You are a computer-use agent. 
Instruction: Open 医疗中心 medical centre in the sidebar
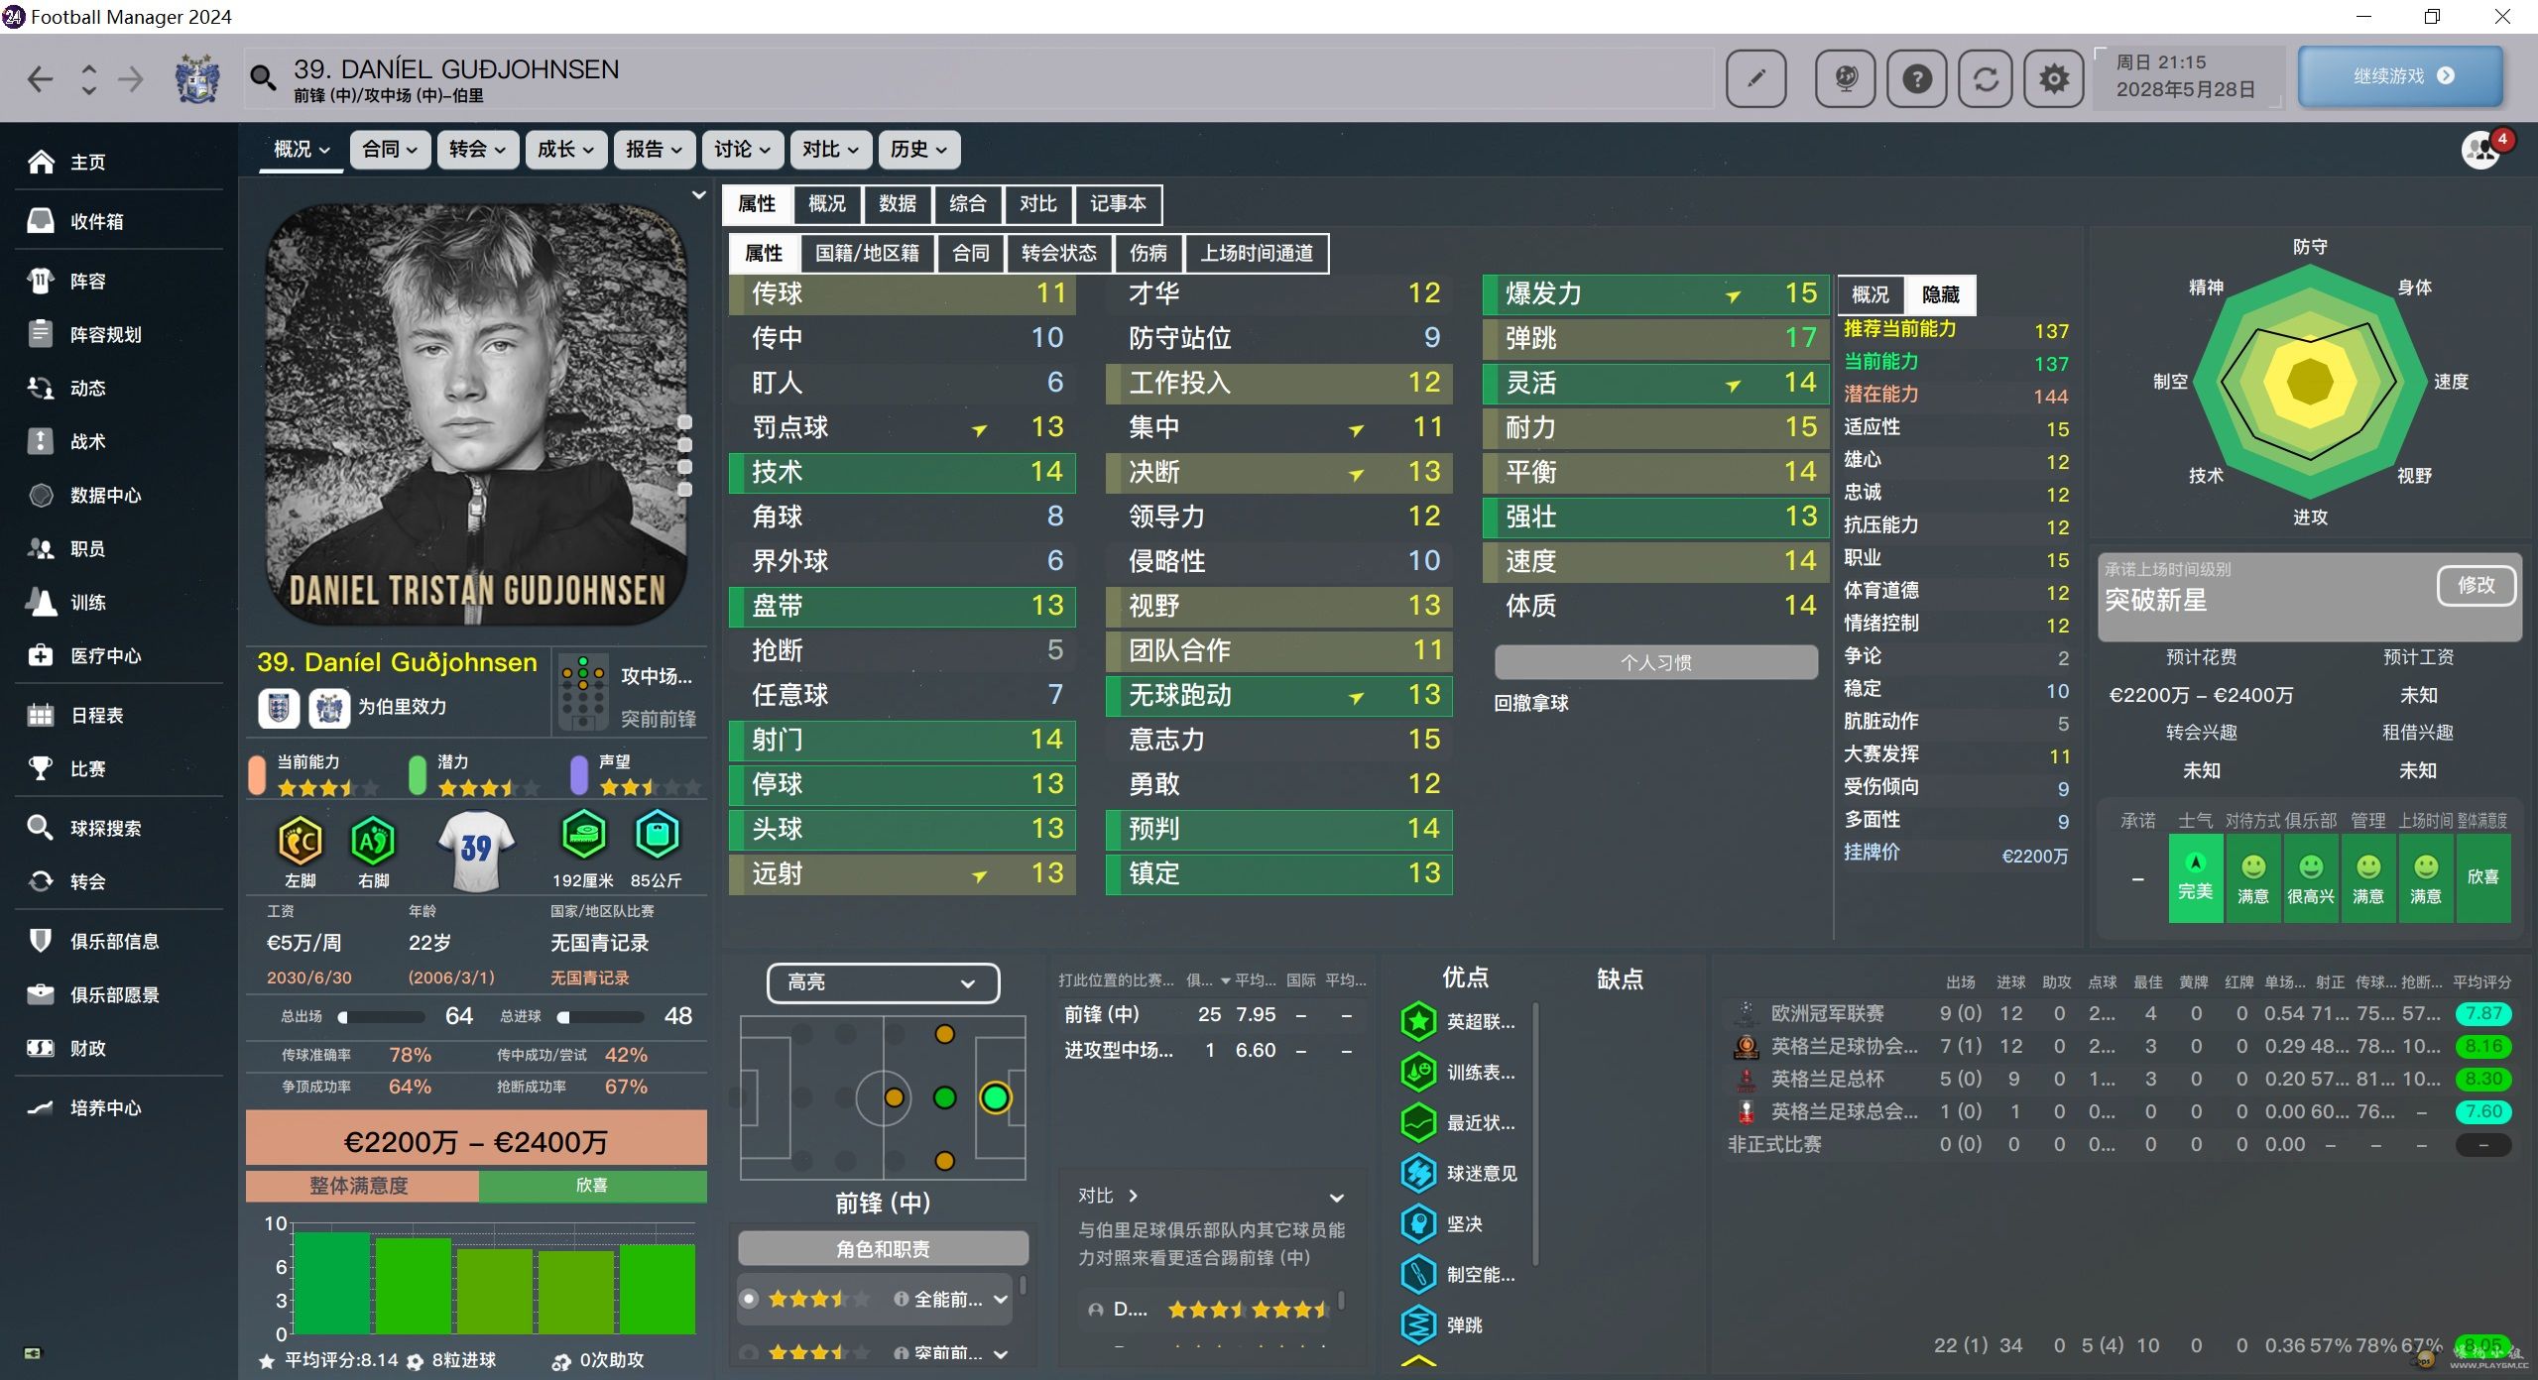[105, 655]
